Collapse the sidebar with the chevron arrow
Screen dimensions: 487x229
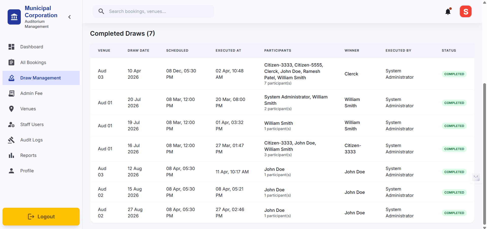tap(69, 17)
